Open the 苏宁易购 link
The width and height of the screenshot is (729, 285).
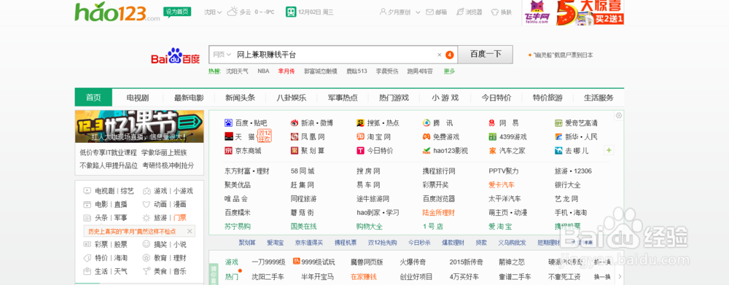[238, 227]
